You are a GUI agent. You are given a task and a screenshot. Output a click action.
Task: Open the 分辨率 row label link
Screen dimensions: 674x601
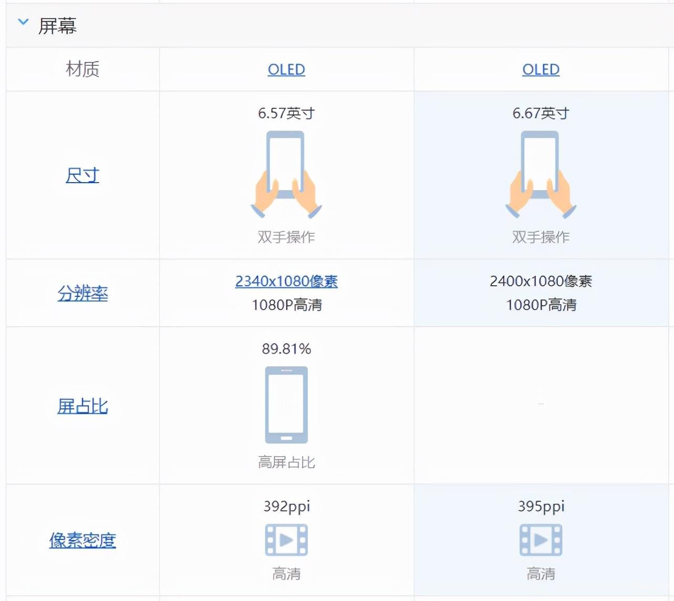click(83, 293)
